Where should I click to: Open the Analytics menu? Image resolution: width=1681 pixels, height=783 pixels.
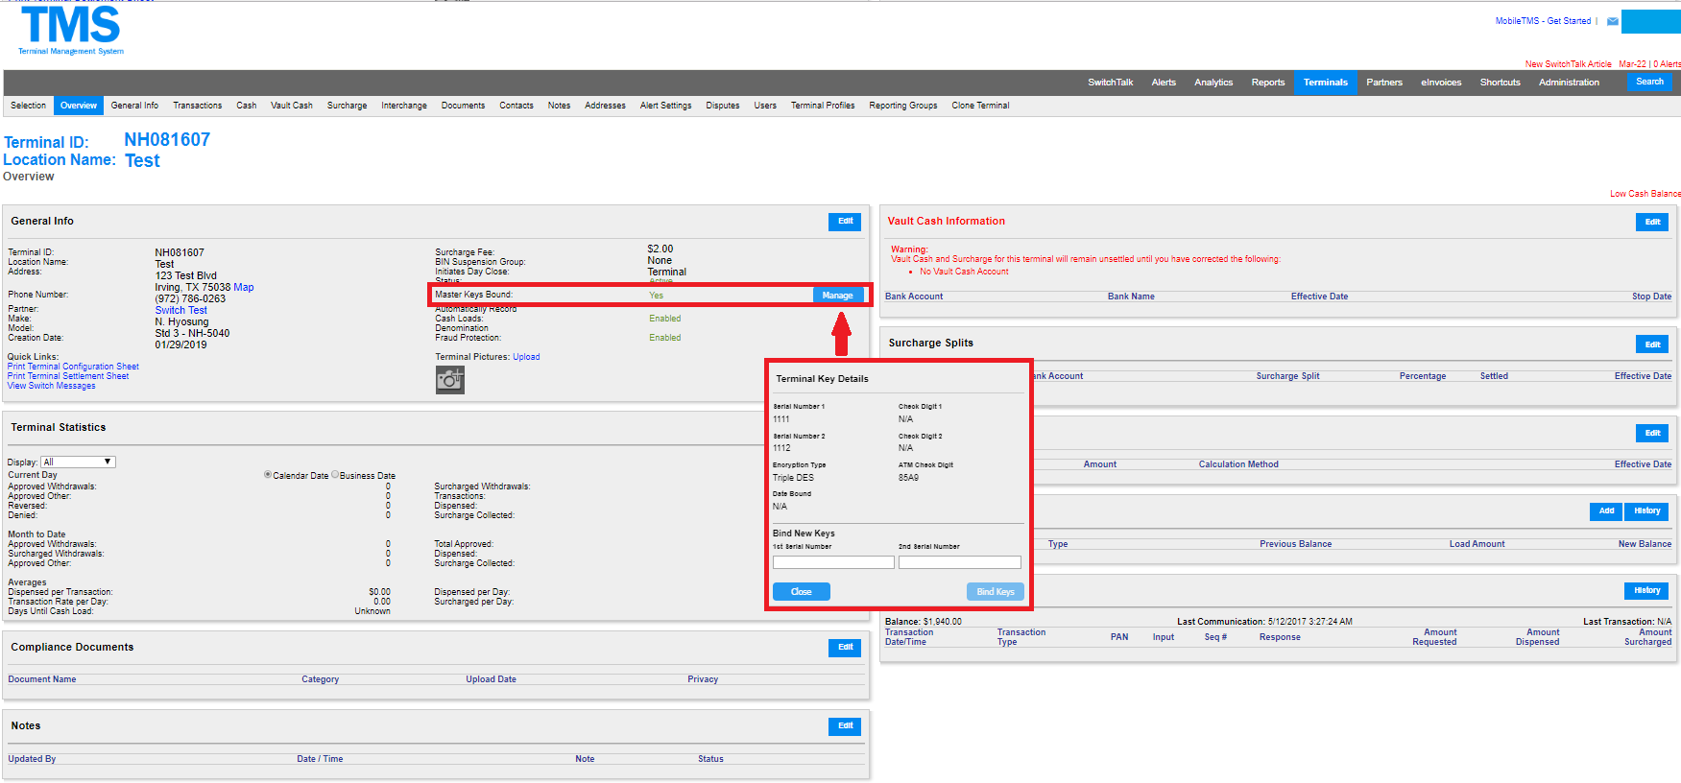click(1213, 83)
